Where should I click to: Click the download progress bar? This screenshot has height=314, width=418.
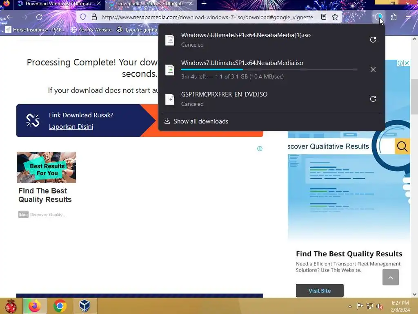coord(269,70)
